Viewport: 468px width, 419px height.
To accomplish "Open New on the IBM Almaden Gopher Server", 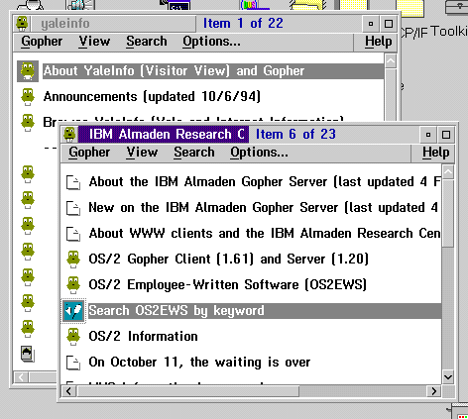I will pos(263,208).
